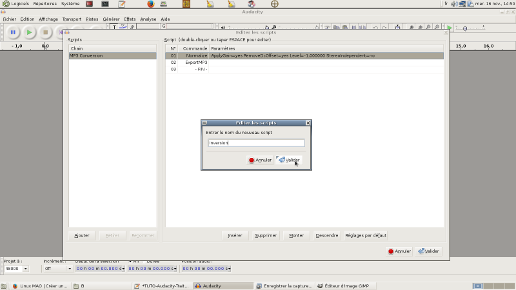
Task: Open the audio position time format arrow
Action: [229, 269]
